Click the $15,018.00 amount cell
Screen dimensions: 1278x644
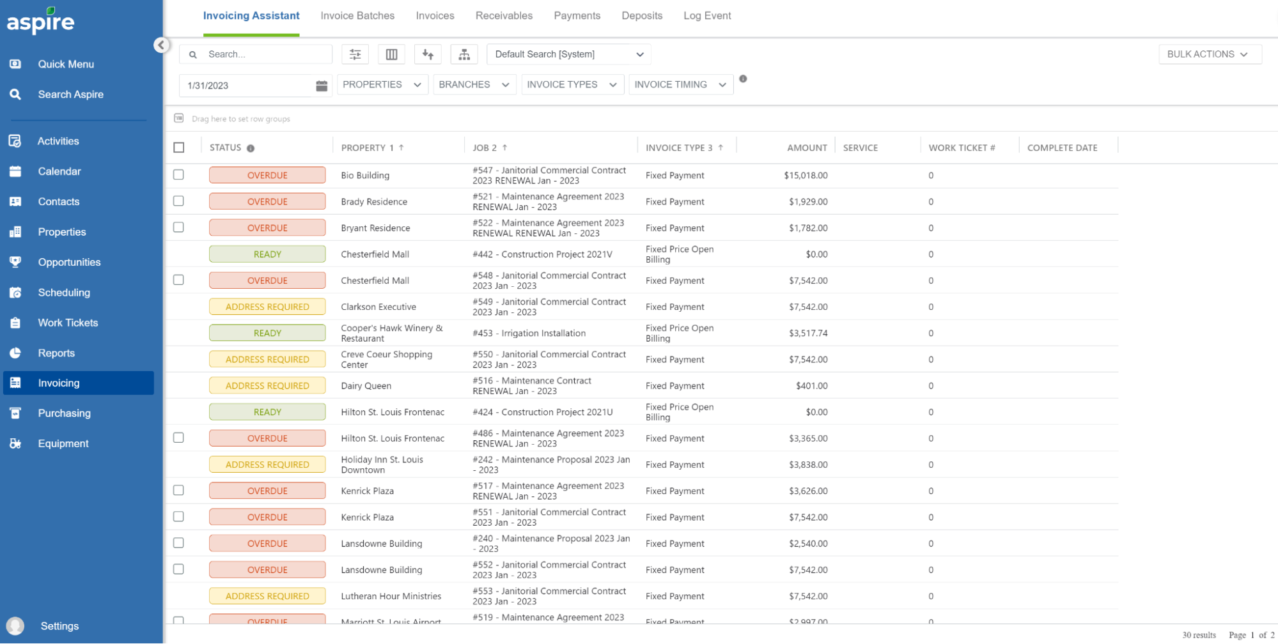tap(806, 175)
